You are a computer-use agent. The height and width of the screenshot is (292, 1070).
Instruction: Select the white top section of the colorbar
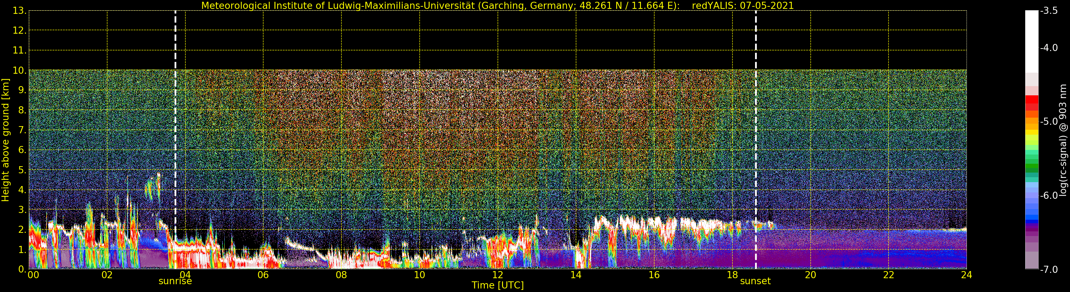pos(1031,41)
